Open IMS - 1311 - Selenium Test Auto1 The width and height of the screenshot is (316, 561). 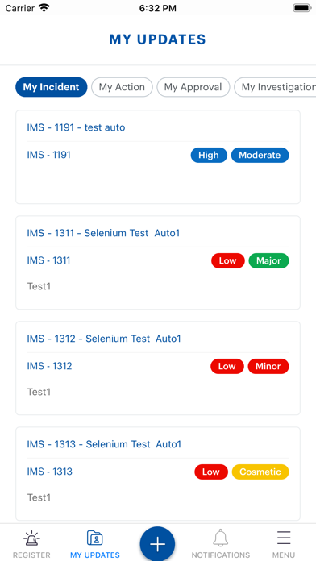tap(103, 233)
